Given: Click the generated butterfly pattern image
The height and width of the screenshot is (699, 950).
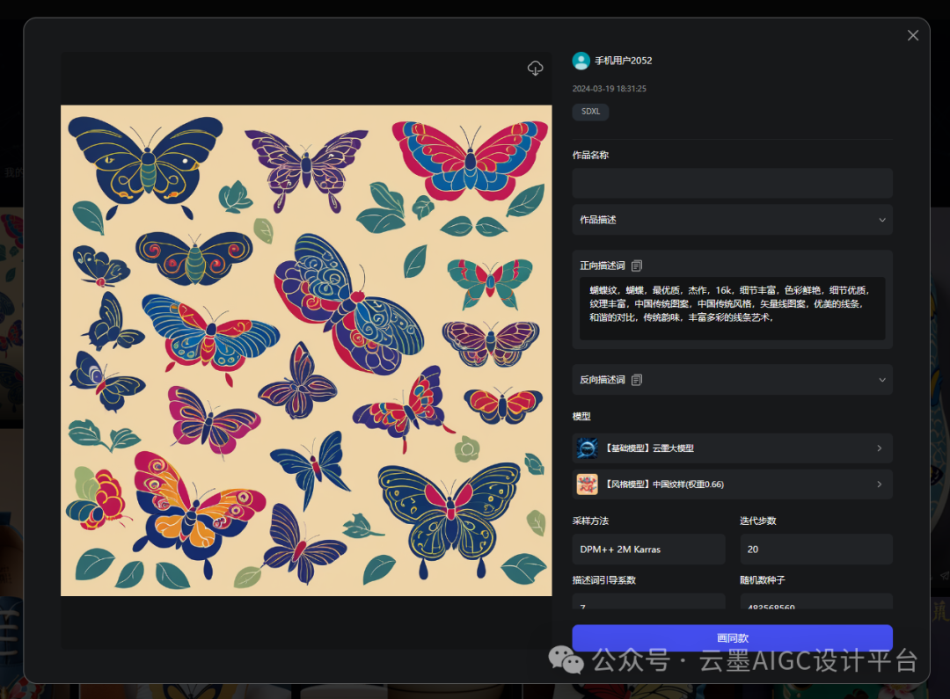Looking at the screenshot, I should coord(306,351).
